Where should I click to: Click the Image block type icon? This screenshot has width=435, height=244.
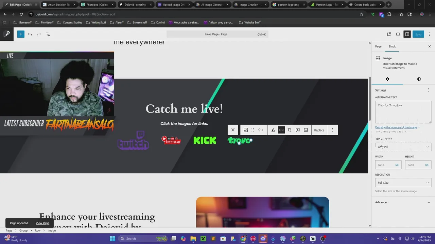[x=246, y=130]
